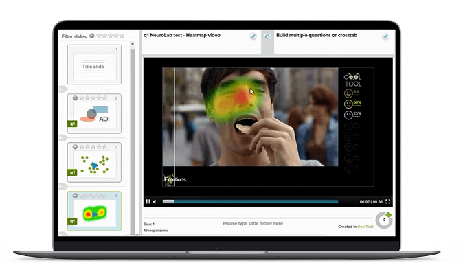Click the q1 badge on slide 3
This screenshot has height=274, width=463.
[72, 172]
